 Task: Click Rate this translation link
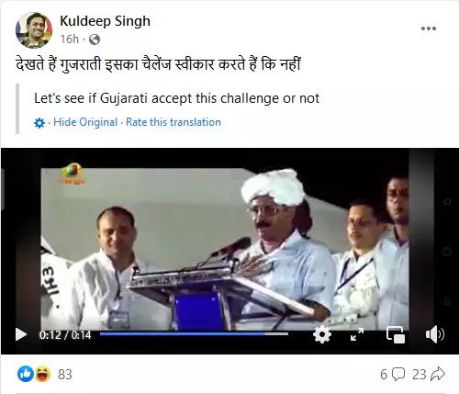click(174, 122)
